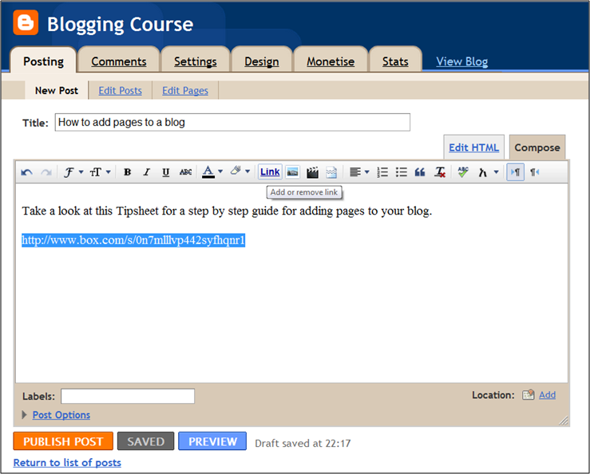Open the Comments tab
The width and height of the screenshot is (590, 474).
click(118, 61)
